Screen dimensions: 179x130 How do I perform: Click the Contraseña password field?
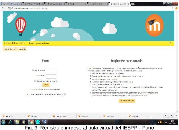pos(51,76)
